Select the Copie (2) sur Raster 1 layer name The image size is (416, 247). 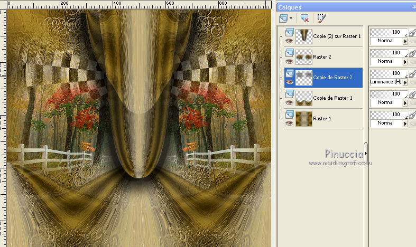tap(337, 36)
